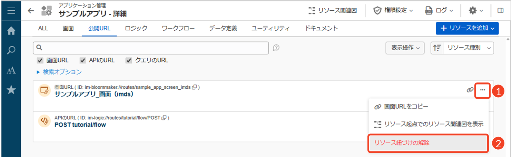Copy the sample_app_screen_imds ID
The image size is (512, 159).
[x=195, y=87]
